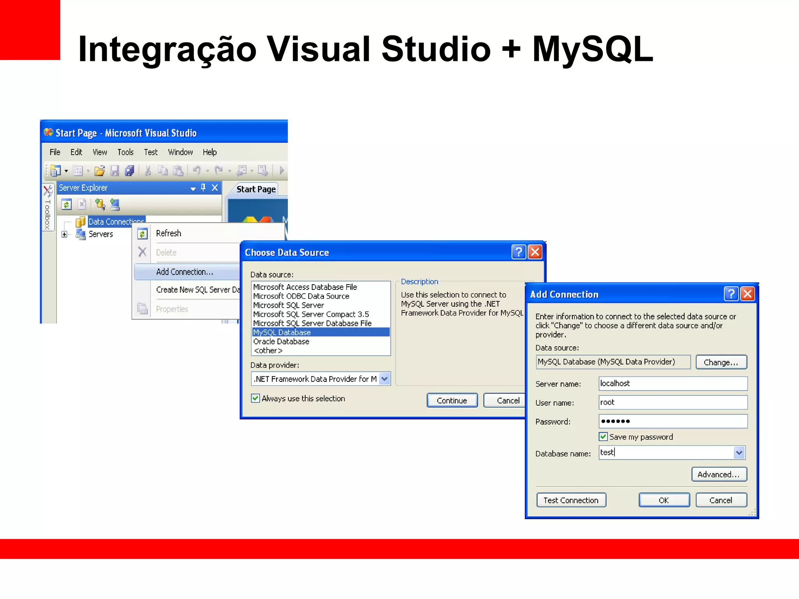Switch to the Start Page tab

tap(256, 189)
